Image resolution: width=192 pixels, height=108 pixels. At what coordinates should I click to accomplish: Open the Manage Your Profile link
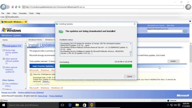point(9,92)
